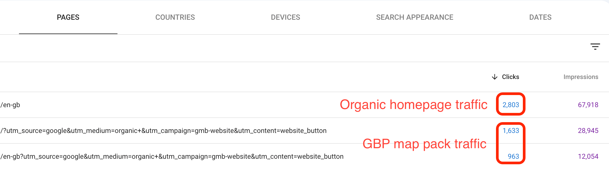Image resolution: width=609 pixels, height=169 pixels.
Task: Select the 963 clicks value
Action: [x=513, y=156]
